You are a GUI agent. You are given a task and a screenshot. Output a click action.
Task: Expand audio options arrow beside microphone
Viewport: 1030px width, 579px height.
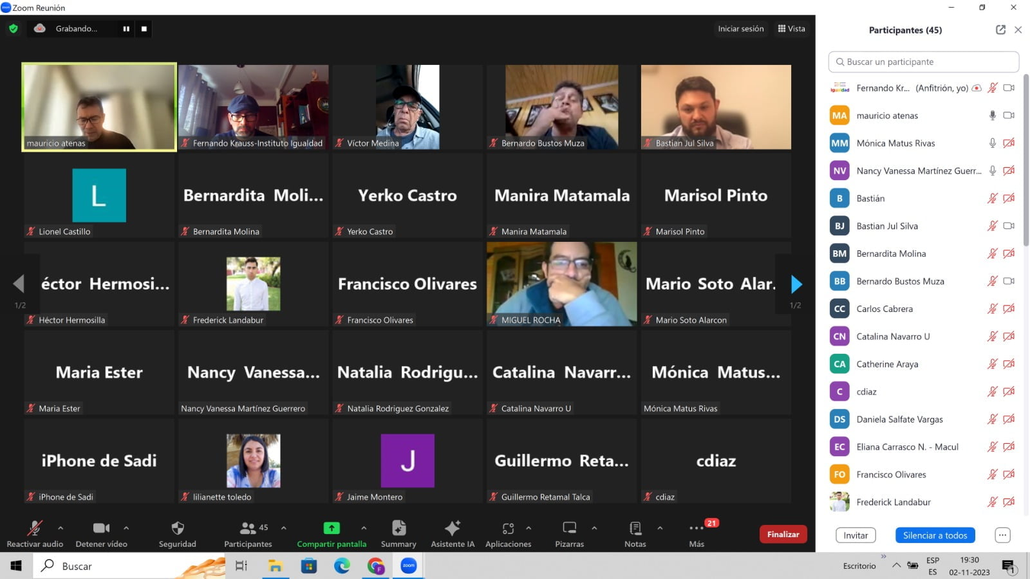click(x=61, y=528)
